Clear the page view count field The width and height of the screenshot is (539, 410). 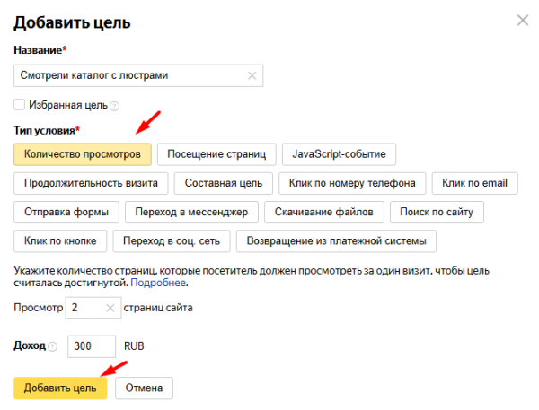pos(110,308)
